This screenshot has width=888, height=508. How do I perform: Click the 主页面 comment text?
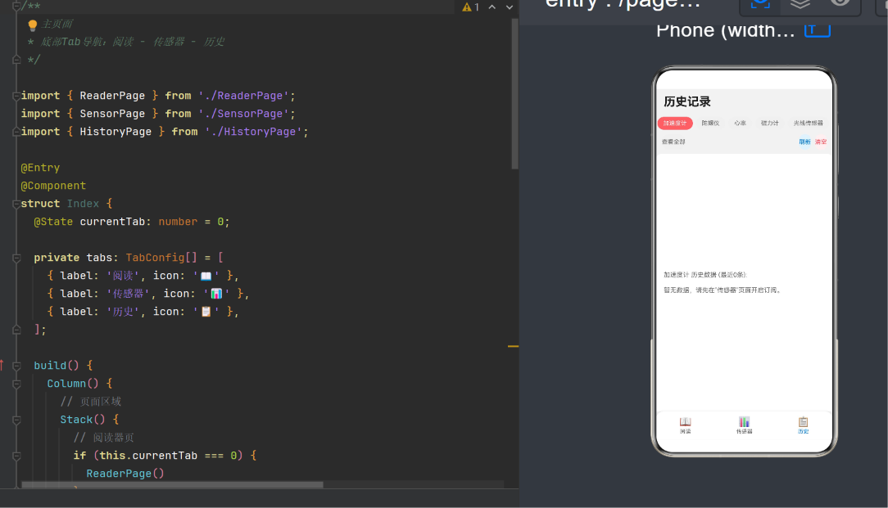click(57, 25)
